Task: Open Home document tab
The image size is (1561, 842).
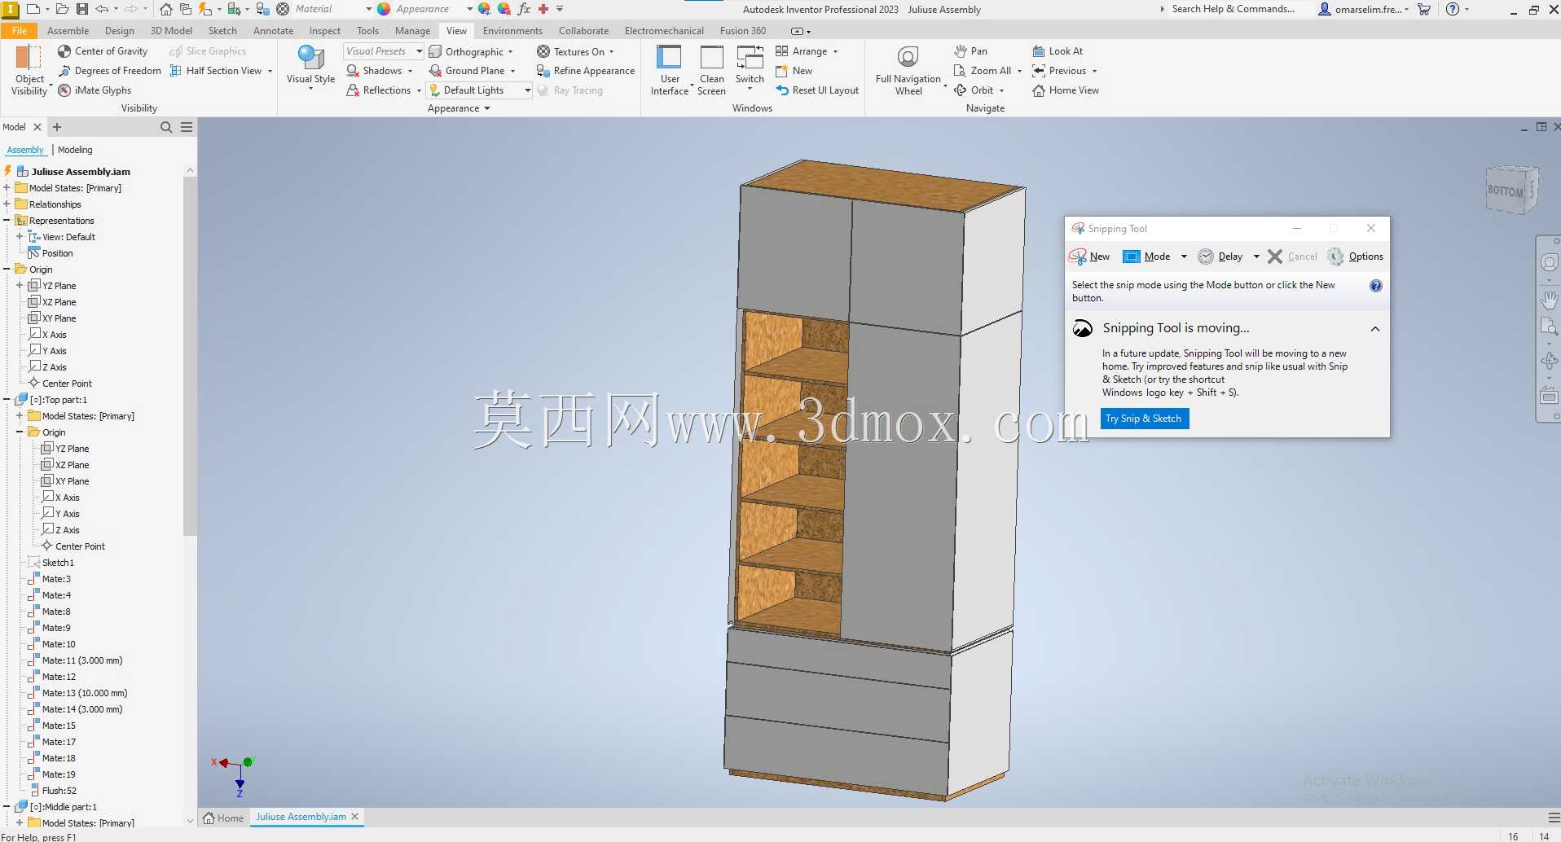Action: [x=224, y=818]
